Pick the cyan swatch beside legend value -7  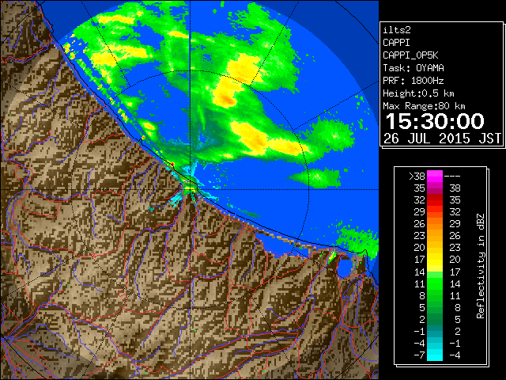point(435,355)
